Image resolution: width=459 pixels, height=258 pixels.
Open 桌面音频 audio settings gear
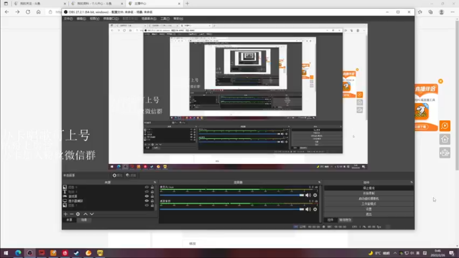315,209
